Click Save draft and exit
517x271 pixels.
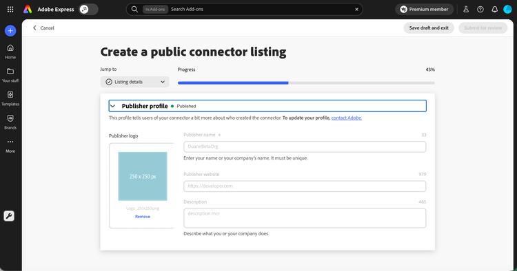[429, 28]
